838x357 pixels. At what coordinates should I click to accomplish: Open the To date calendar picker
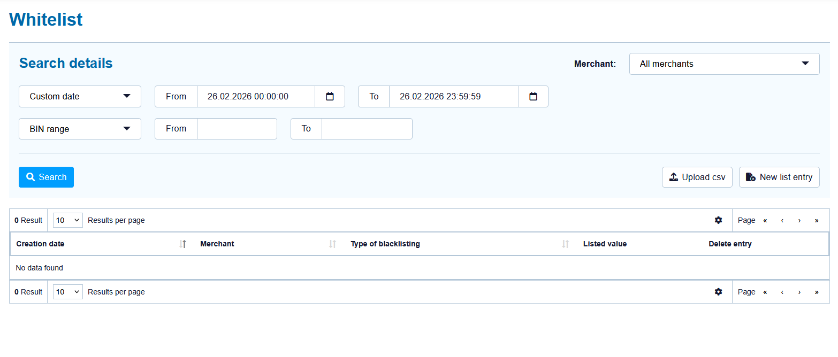tap(533, 97)
